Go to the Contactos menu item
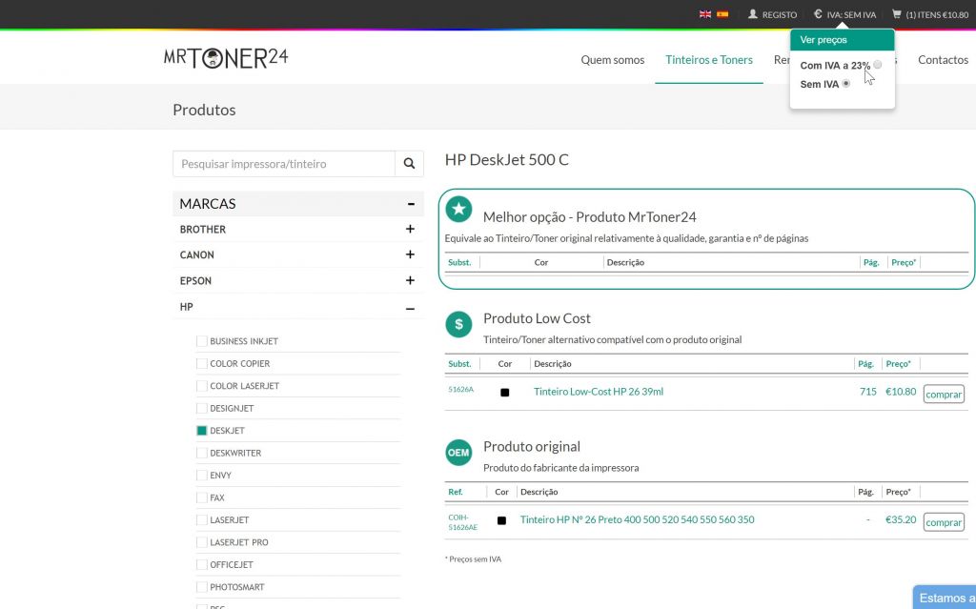Viewport: 976px width, 609px height. 943,60
